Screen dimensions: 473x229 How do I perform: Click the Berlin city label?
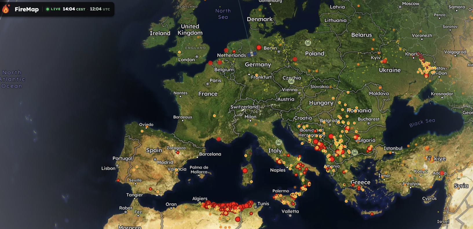[x=270, y=48]
